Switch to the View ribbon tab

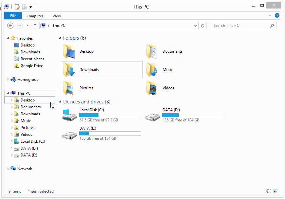(x=57, y=16)
